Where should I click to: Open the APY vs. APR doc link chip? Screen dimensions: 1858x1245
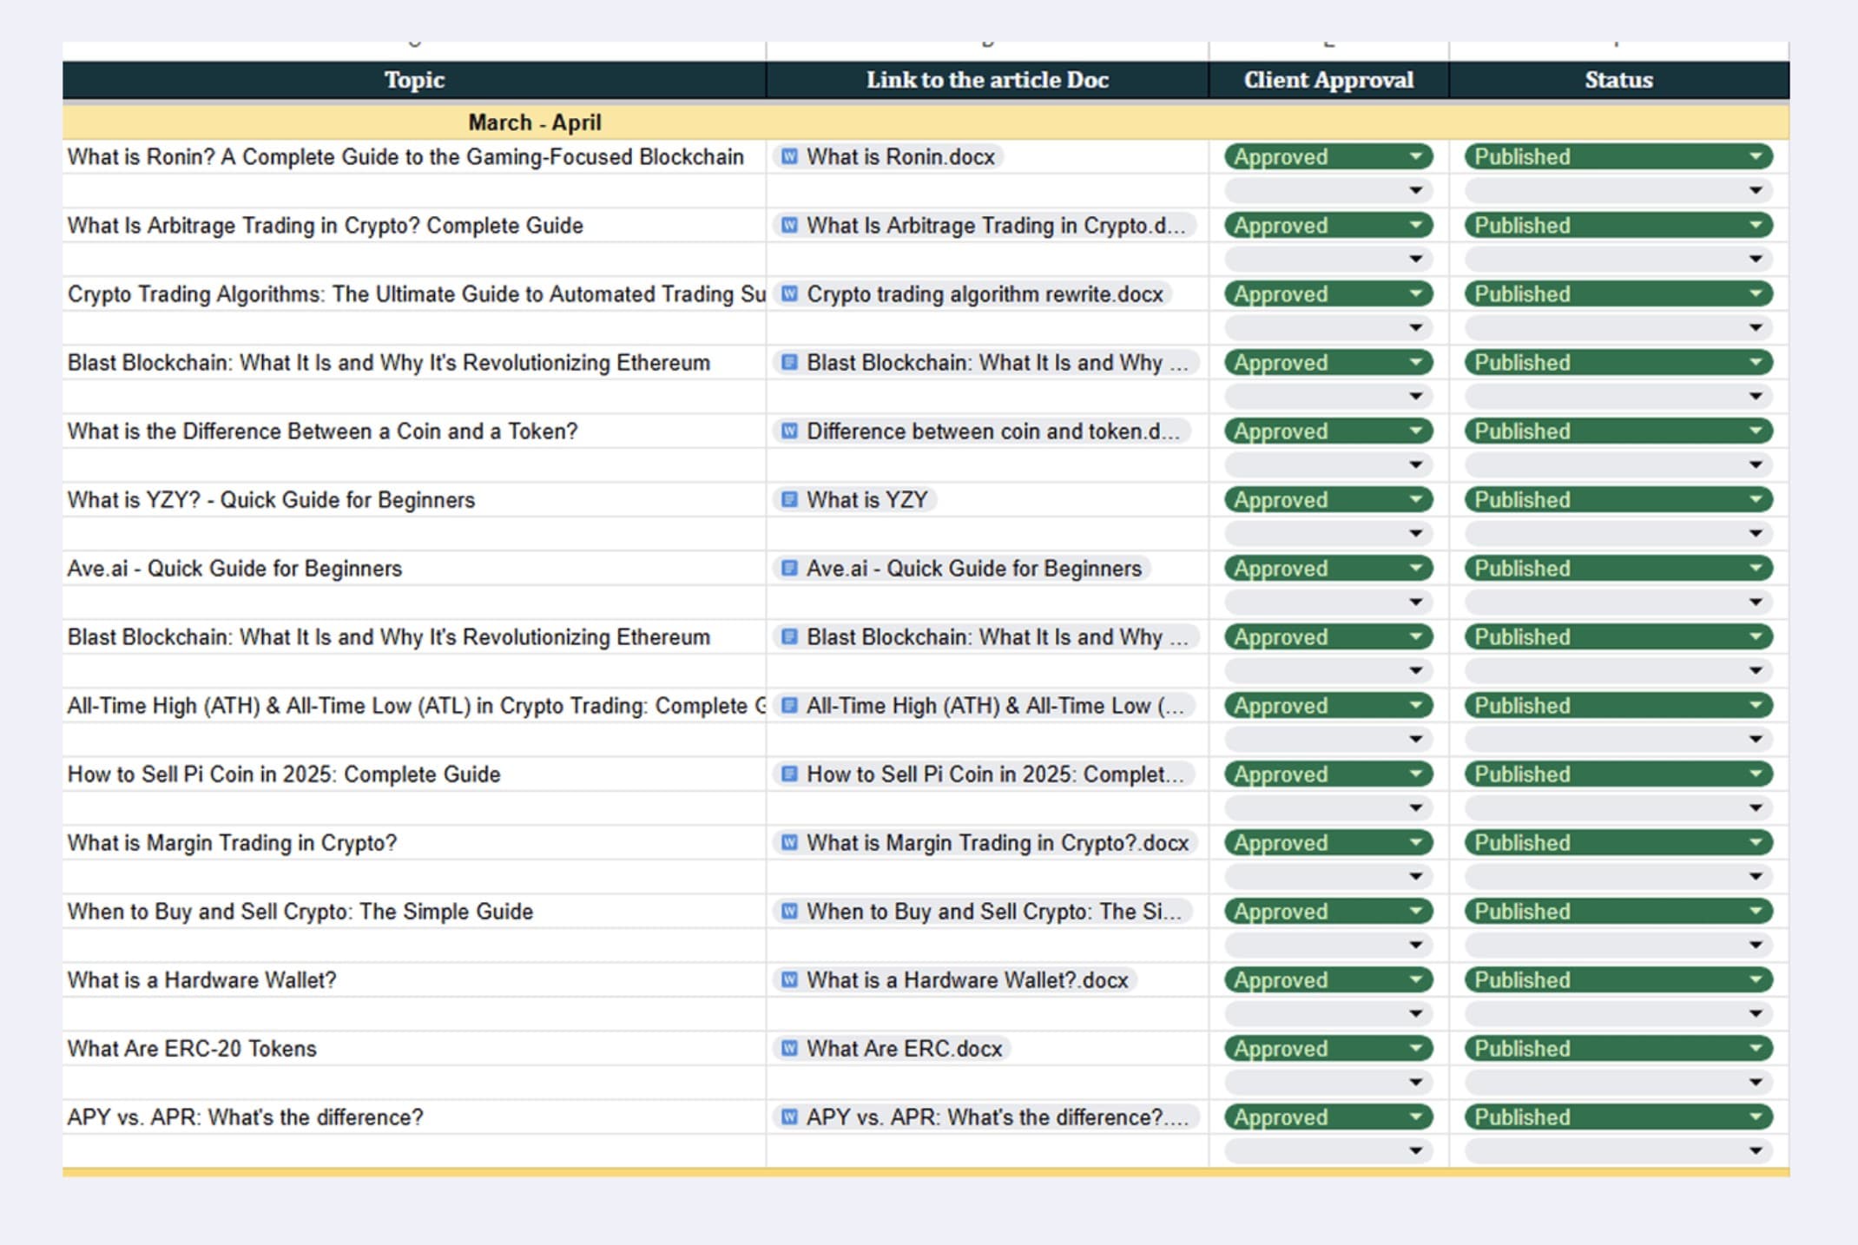pos(986,1117)
